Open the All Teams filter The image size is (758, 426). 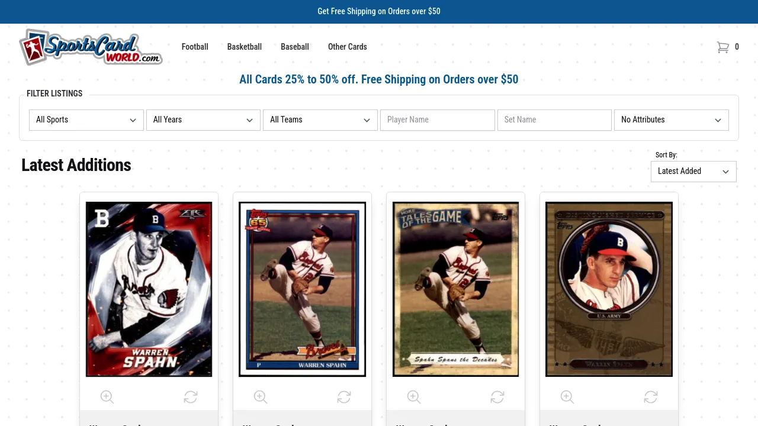(320, 120)
